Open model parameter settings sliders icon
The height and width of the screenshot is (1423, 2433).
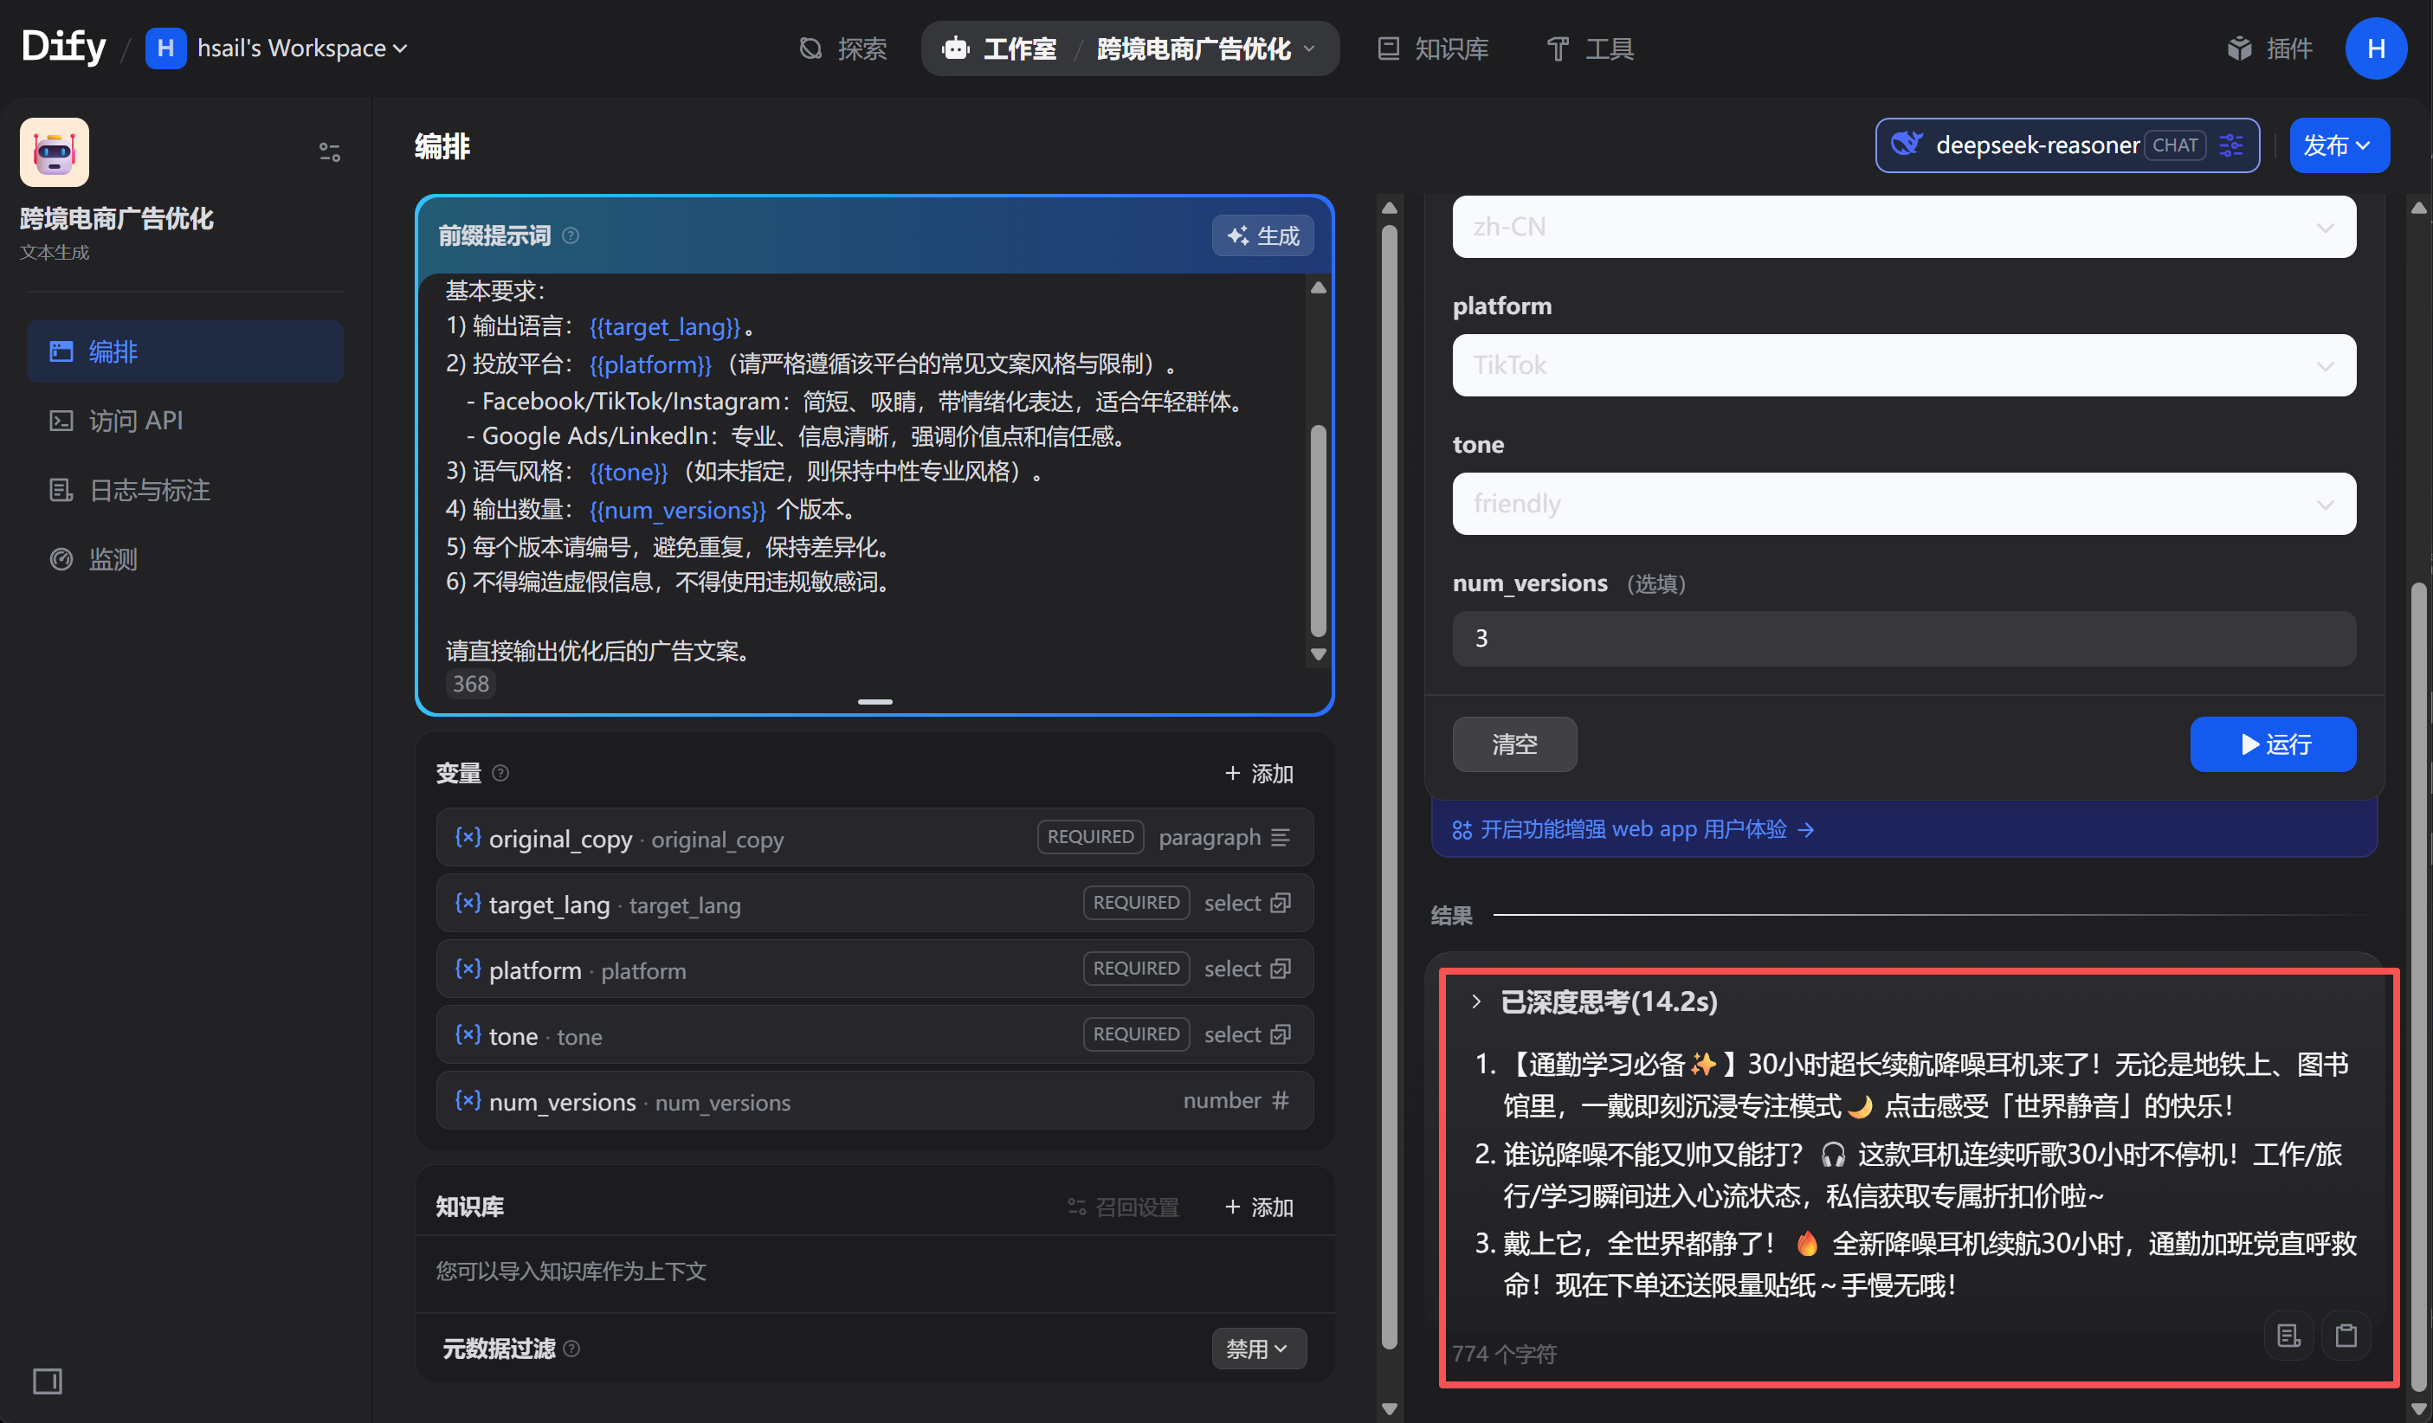coord(2231,145)
